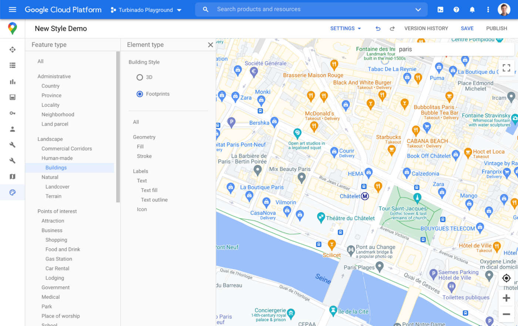Viewport: 518px width, 326px height.
Task: Open VERSION HISTORY from the top bar
Action: pos(426,28)
